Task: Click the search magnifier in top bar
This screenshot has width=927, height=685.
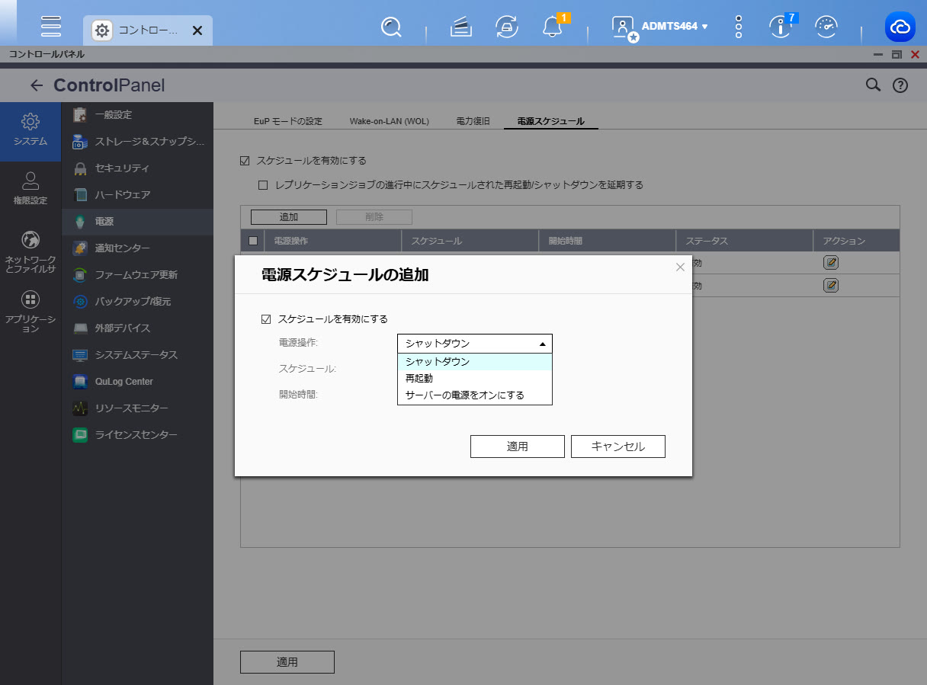Action: click(x=391, y=27)
